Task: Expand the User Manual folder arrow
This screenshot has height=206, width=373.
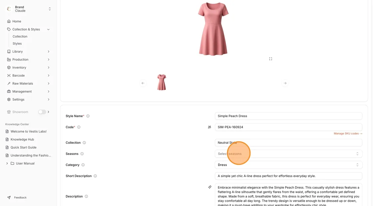Action: click(7, 163)
